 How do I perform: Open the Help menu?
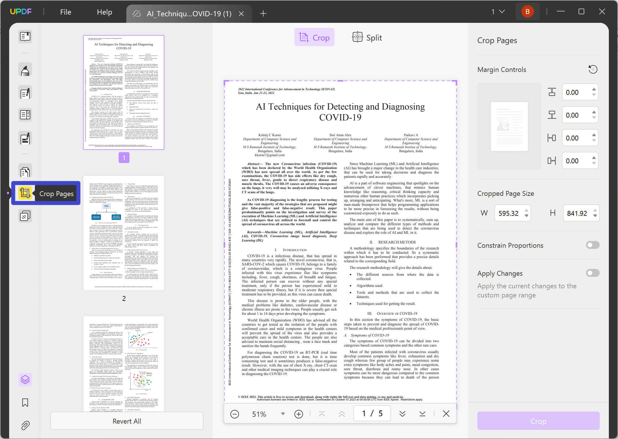(104, 12)
